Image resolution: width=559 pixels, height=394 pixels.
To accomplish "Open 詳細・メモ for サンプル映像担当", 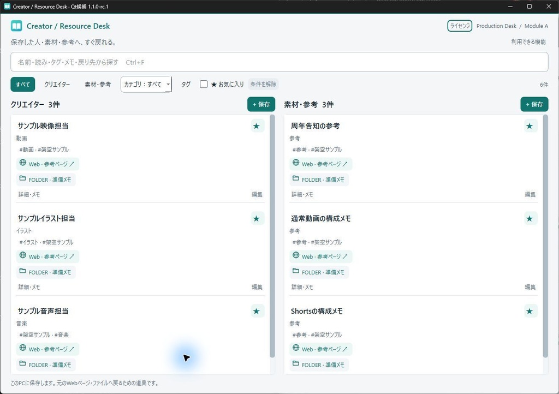I will (29, 194).
